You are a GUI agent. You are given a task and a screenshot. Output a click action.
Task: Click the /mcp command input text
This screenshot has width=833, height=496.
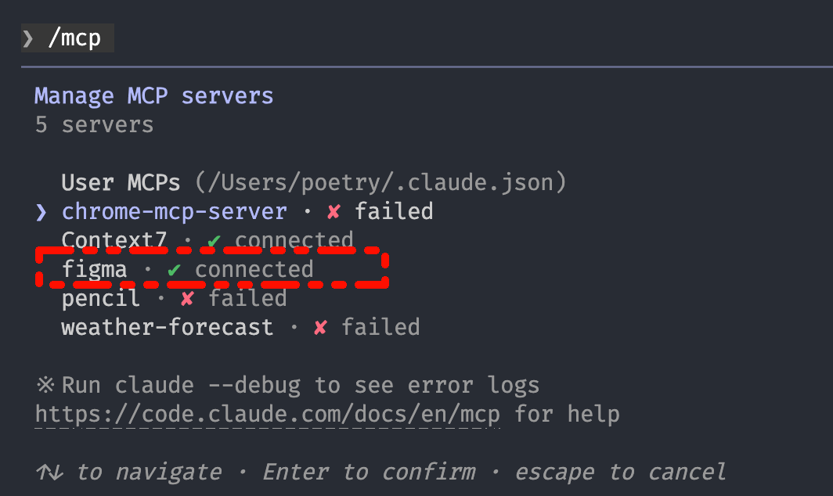tap(74, 38)
